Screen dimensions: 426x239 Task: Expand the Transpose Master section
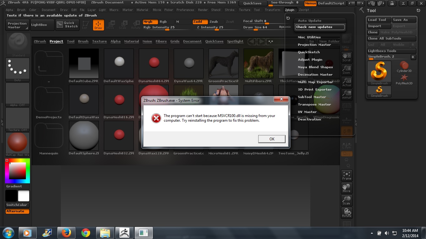pyautogui.click(x=314, y=105)
